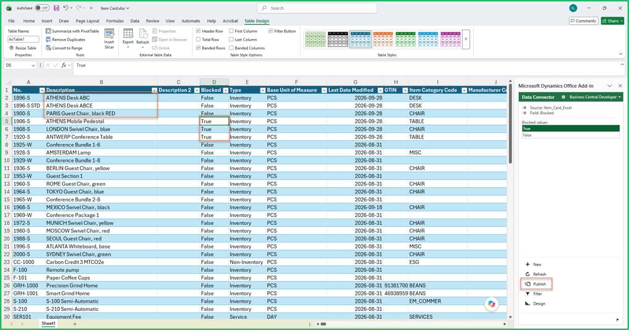Screen dimensions: 629x330
Task: Open filter dropdown for Last Date Modified
Action: click(380, 90)
